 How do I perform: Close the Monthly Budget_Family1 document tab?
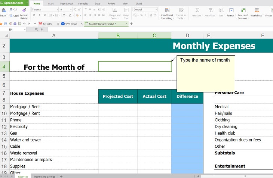pyautogui.click(x=126, y=24)
